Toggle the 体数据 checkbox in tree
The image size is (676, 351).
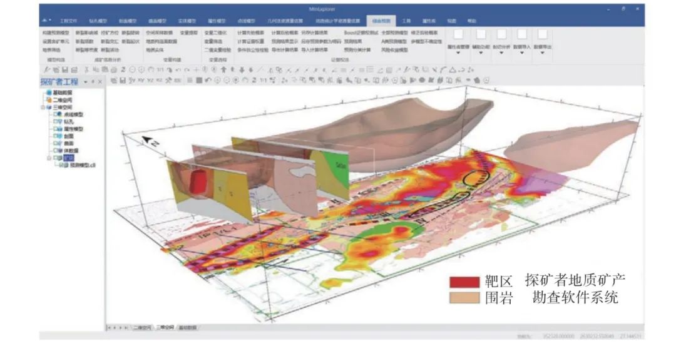click(x=56, y=151)
